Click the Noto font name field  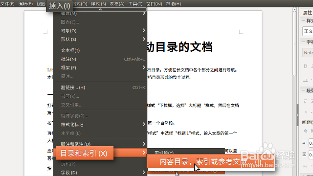click(x=308, y=53)
